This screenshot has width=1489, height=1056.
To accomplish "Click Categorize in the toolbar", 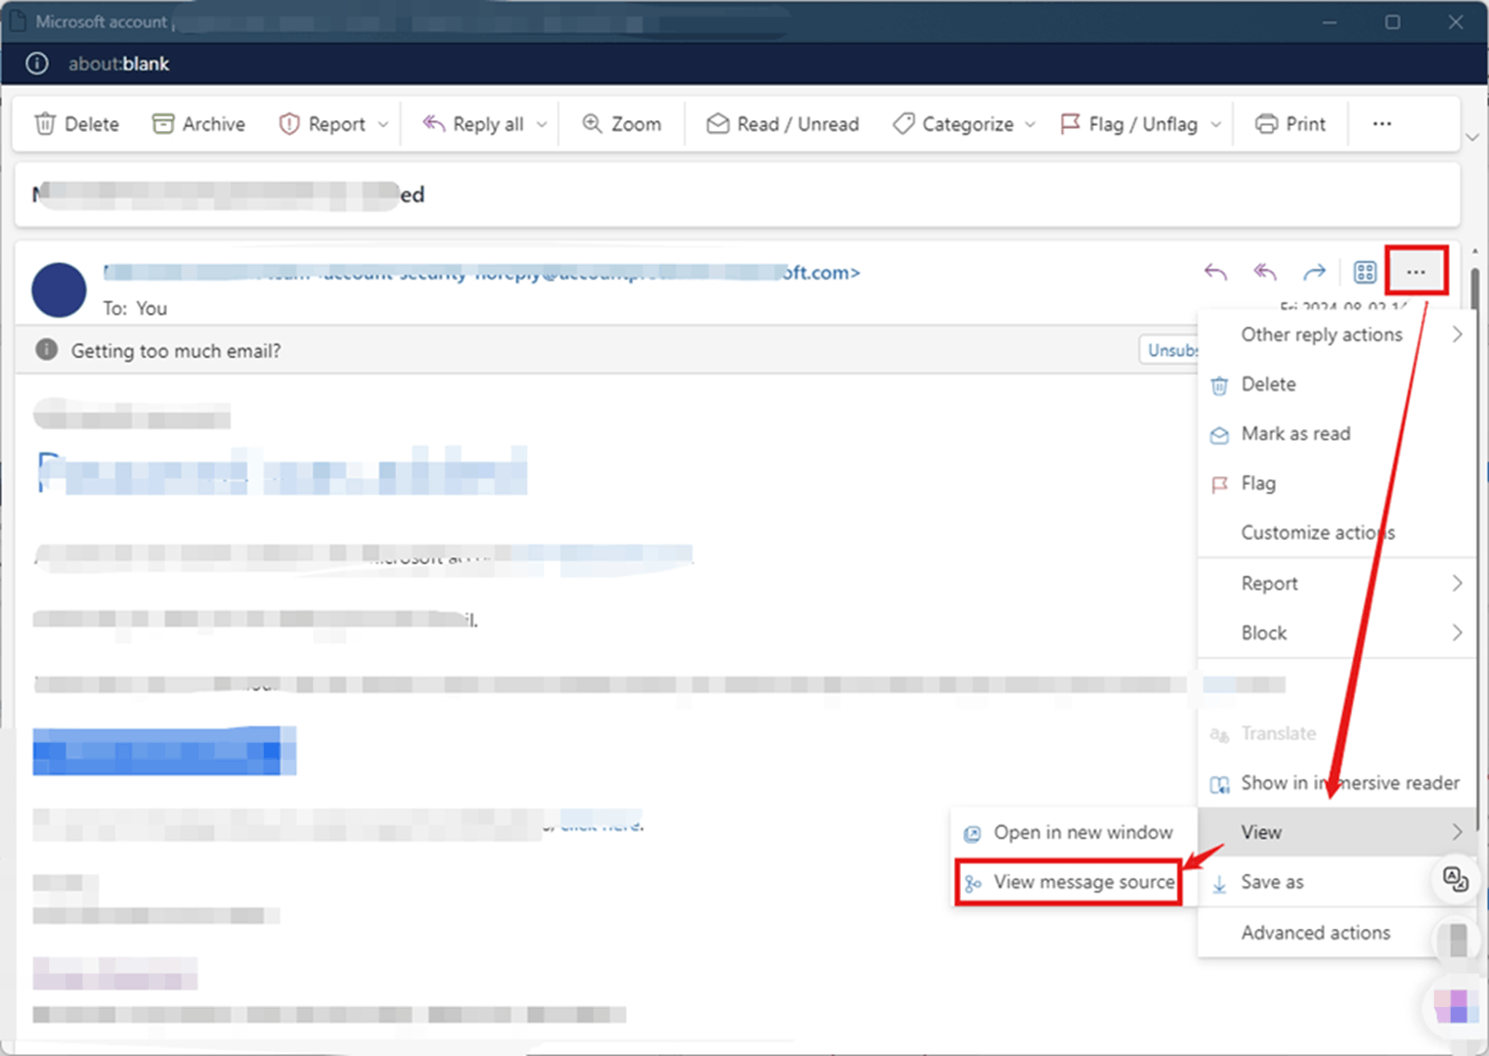I will pyautogui.click(x=954, y=124).
